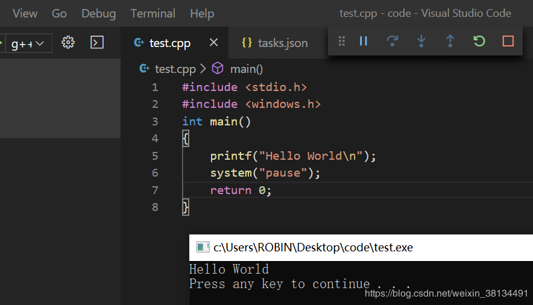Open the Terminal menu
This screenshot has width=533, height=305.
click(153, 13)
